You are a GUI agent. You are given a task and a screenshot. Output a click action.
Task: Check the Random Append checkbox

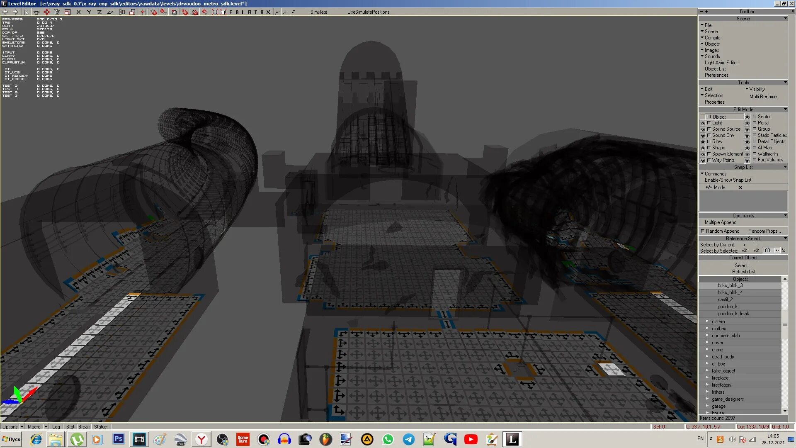pyautogui.click(x=703, y=231)
